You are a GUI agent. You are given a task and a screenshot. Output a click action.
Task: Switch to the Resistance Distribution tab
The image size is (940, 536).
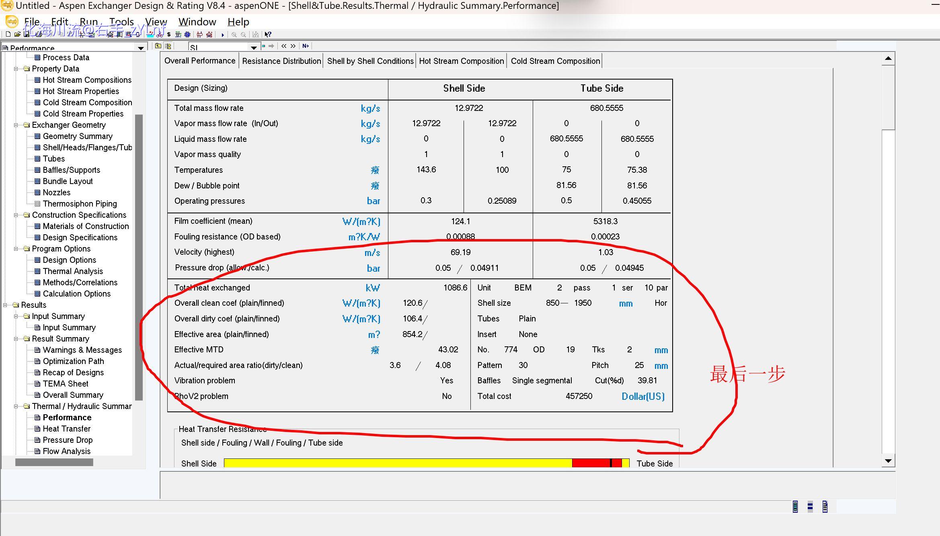coord(281,61)
